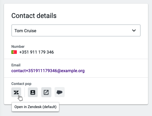The image size is (152, 116).
Task: Open contact in Zendesk icon
Action: pos(16,92)
